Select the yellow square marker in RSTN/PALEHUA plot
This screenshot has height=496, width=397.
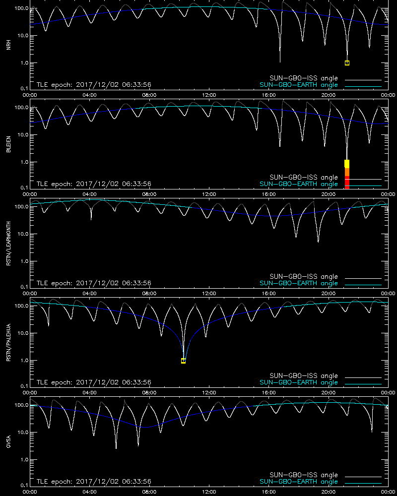point(183,361)
